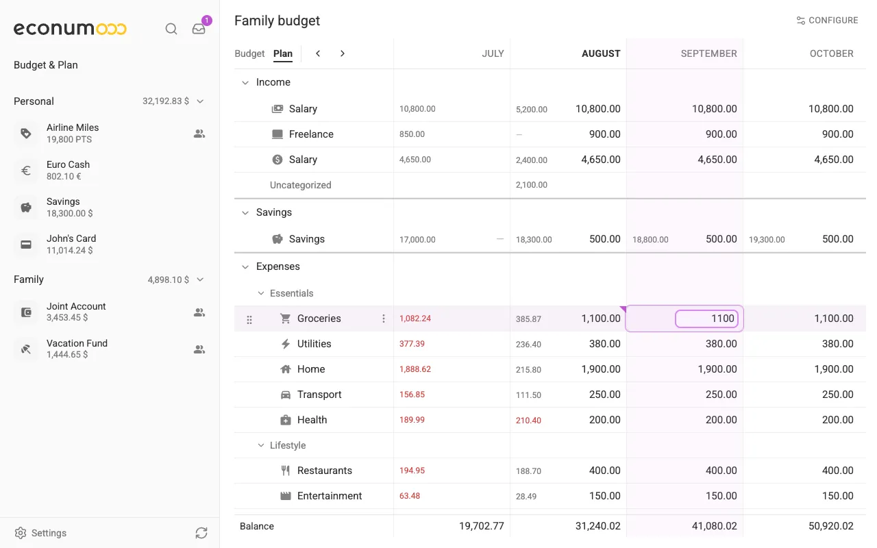Click shared users icon next to Vacation Fund
Viewport: 877px width, 548px height.
click(x=199, y=349)
